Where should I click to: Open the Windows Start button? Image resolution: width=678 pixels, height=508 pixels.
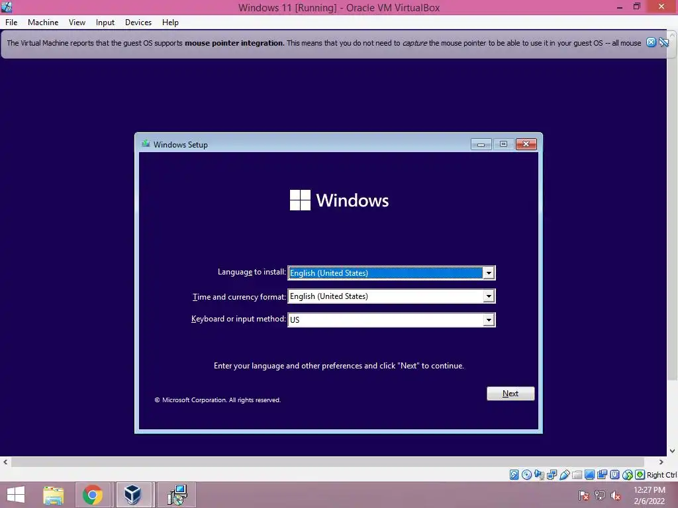16,495
